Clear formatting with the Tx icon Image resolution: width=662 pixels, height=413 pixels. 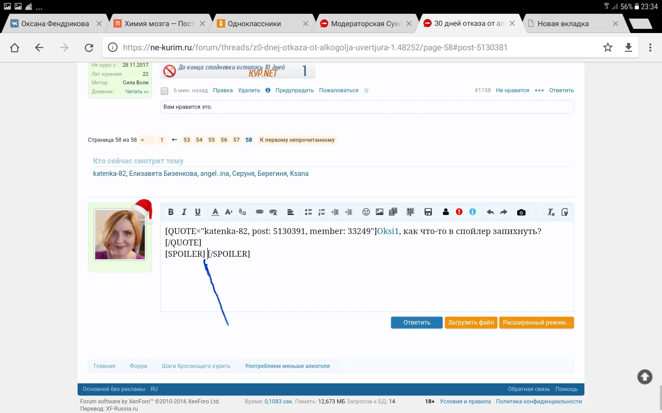[x=551, y=212]
